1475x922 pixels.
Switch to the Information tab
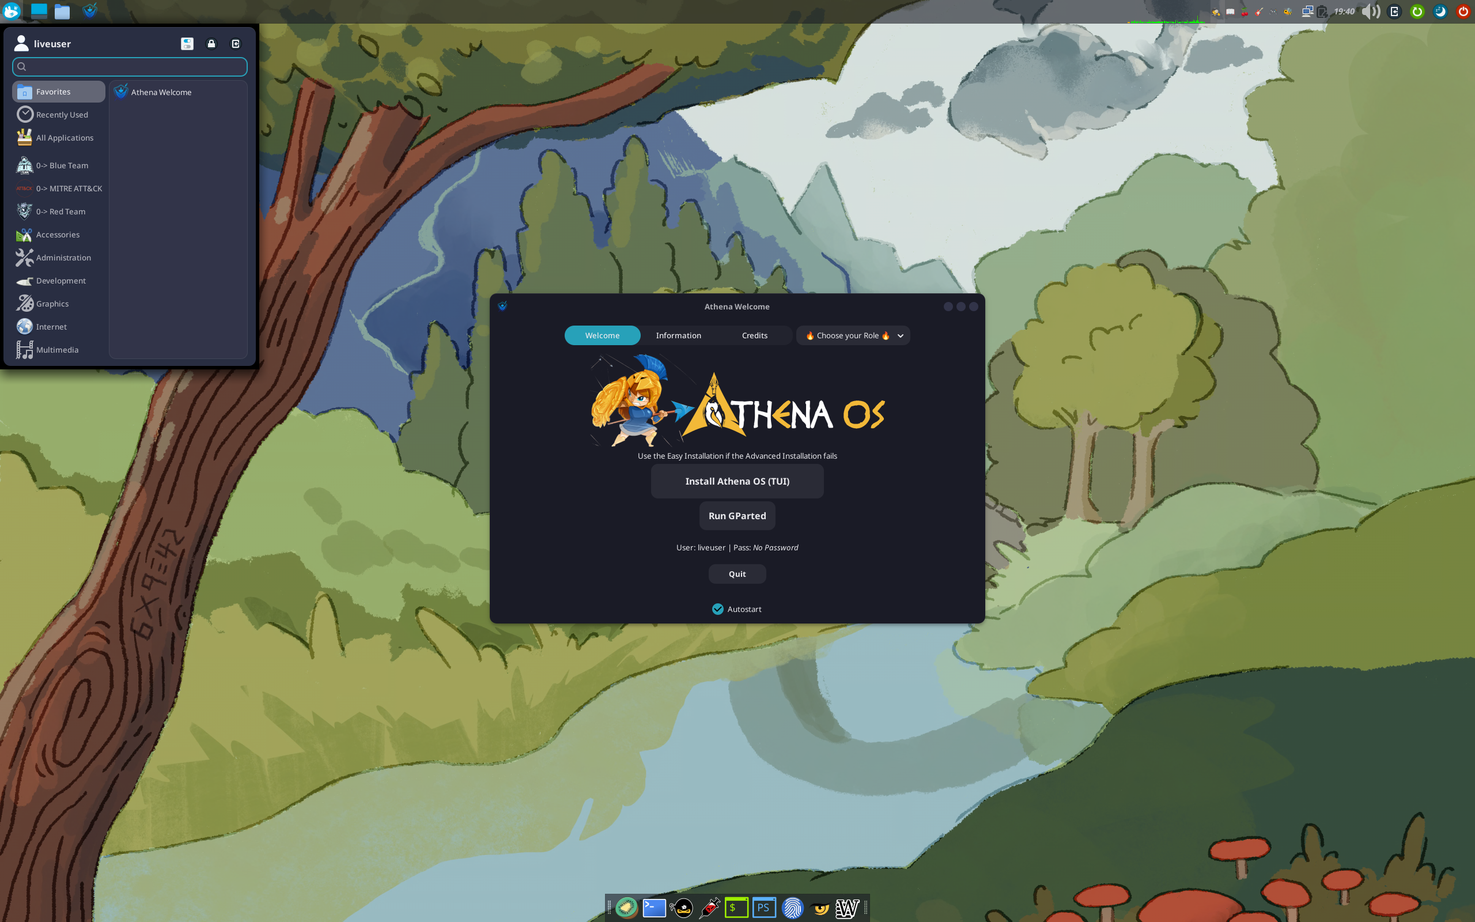[x=678, y=335]
